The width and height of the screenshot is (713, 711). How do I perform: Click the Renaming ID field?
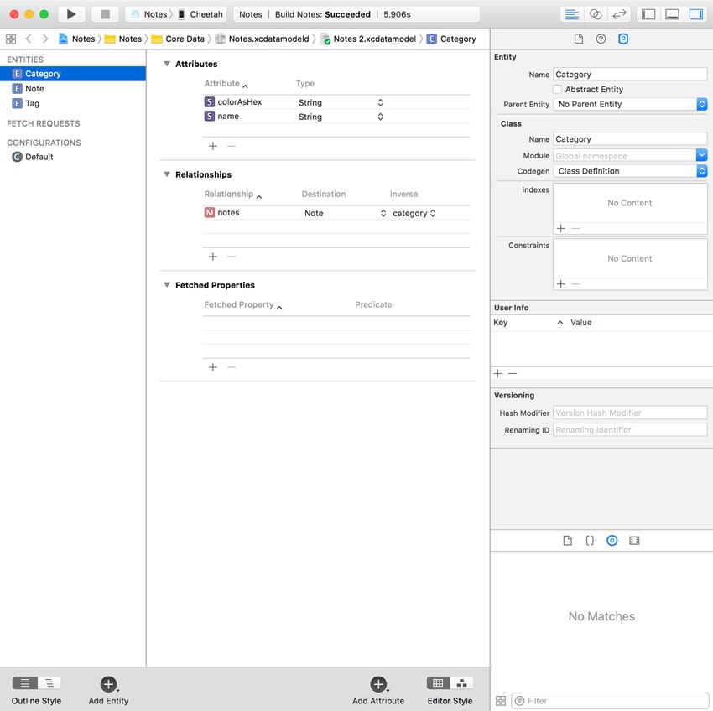point(630,429)
